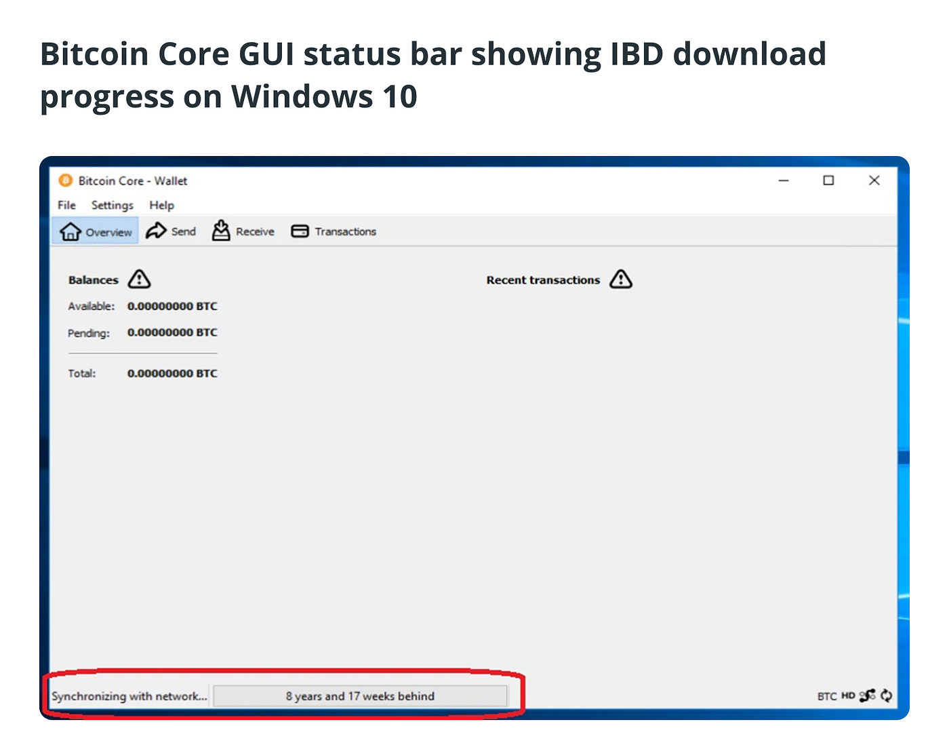Open the Settings menu
Image resolution: width=949 pixels, height=743 pixels.
coord(113,205)
